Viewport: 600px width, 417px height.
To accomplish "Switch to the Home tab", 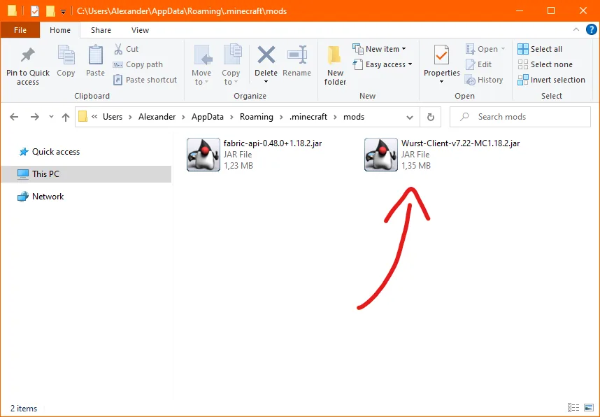I will (x=60, y=30).
